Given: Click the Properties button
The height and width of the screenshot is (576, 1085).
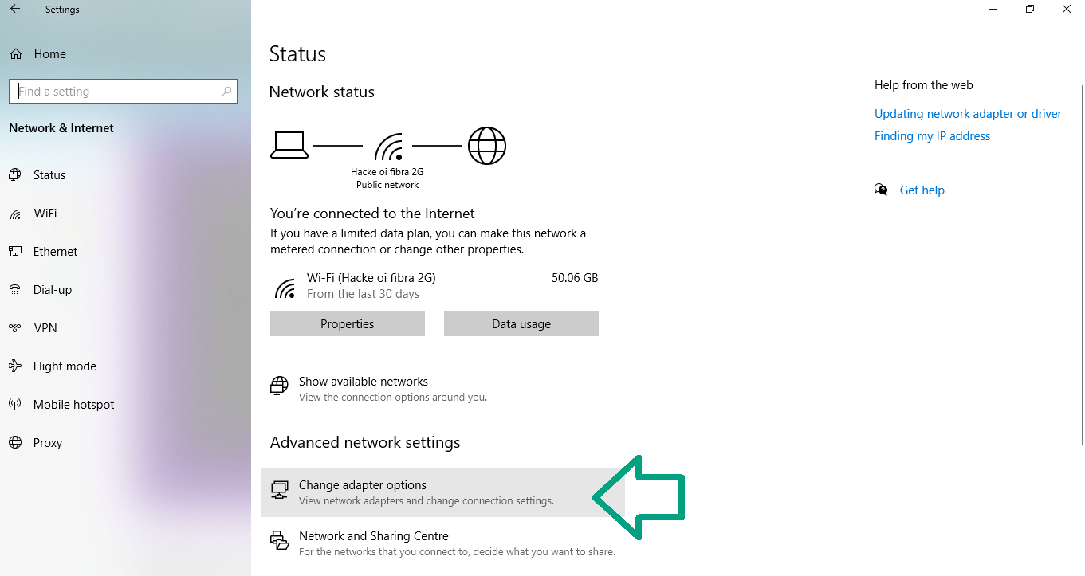Looking at the screenshot, I should [x=347, y=324].
